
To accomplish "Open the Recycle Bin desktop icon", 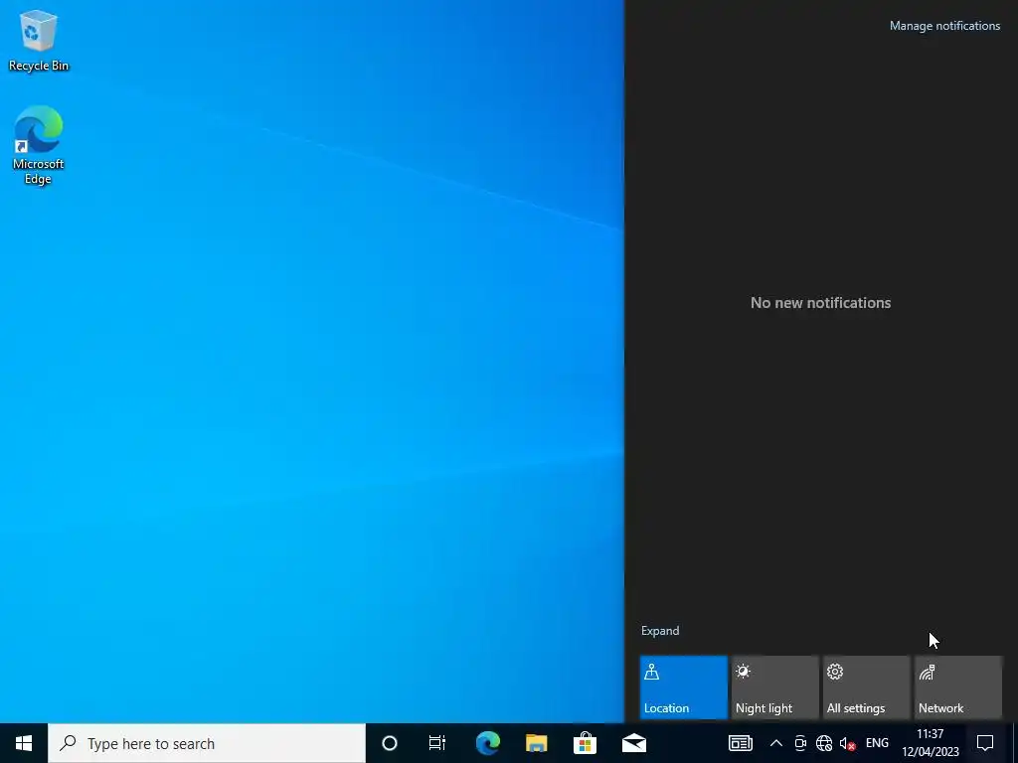I will click(x=39, y=41).
